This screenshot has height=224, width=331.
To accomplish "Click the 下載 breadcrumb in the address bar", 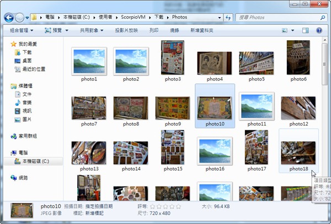I will [159, 17].
